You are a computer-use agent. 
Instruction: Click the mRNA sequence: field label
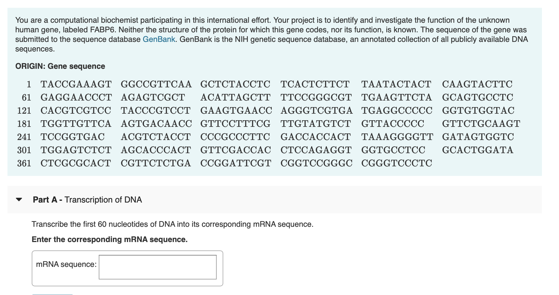click(x=66, y=264)
